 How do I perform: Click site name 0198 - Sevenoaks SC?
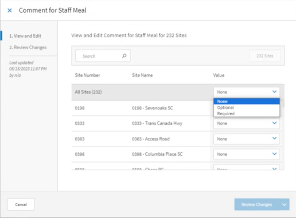152,108
